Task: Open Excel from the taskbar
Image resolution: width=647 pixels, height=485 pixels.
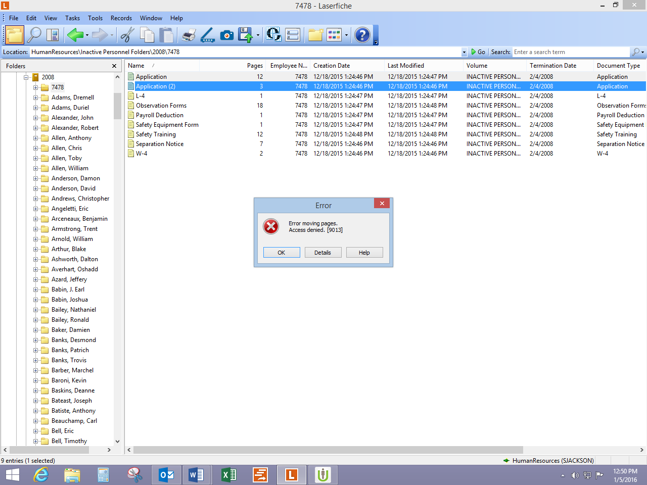Action: pyautogui.click(x=229, y=475)
